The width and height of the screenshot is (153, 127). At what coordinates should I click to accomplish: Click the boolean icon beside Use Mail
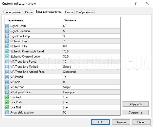[7, 107]
